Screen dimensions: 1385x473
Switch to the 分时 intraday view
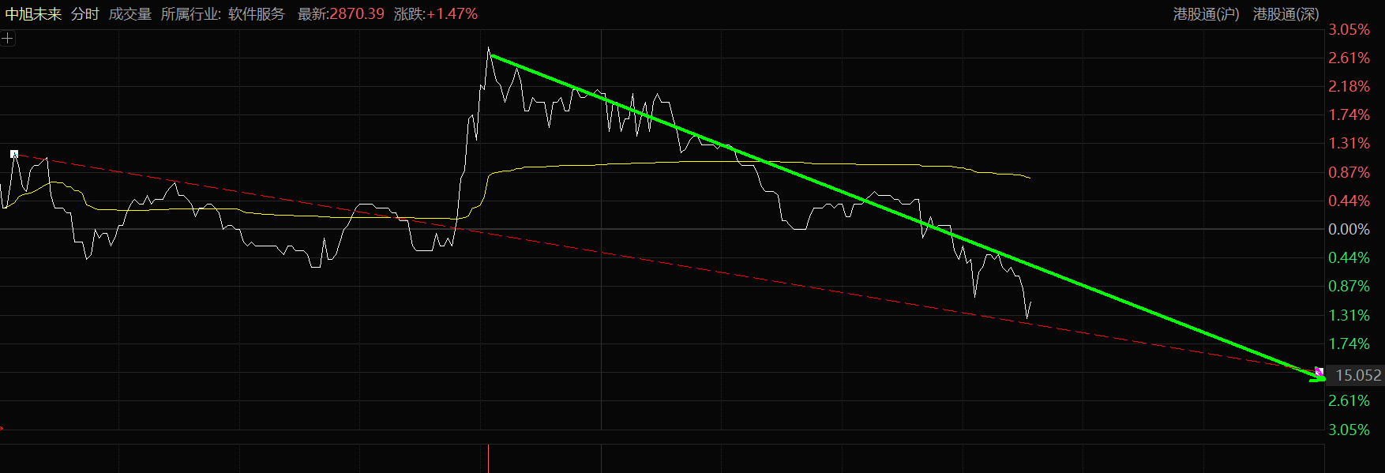[x=85, y=14]
